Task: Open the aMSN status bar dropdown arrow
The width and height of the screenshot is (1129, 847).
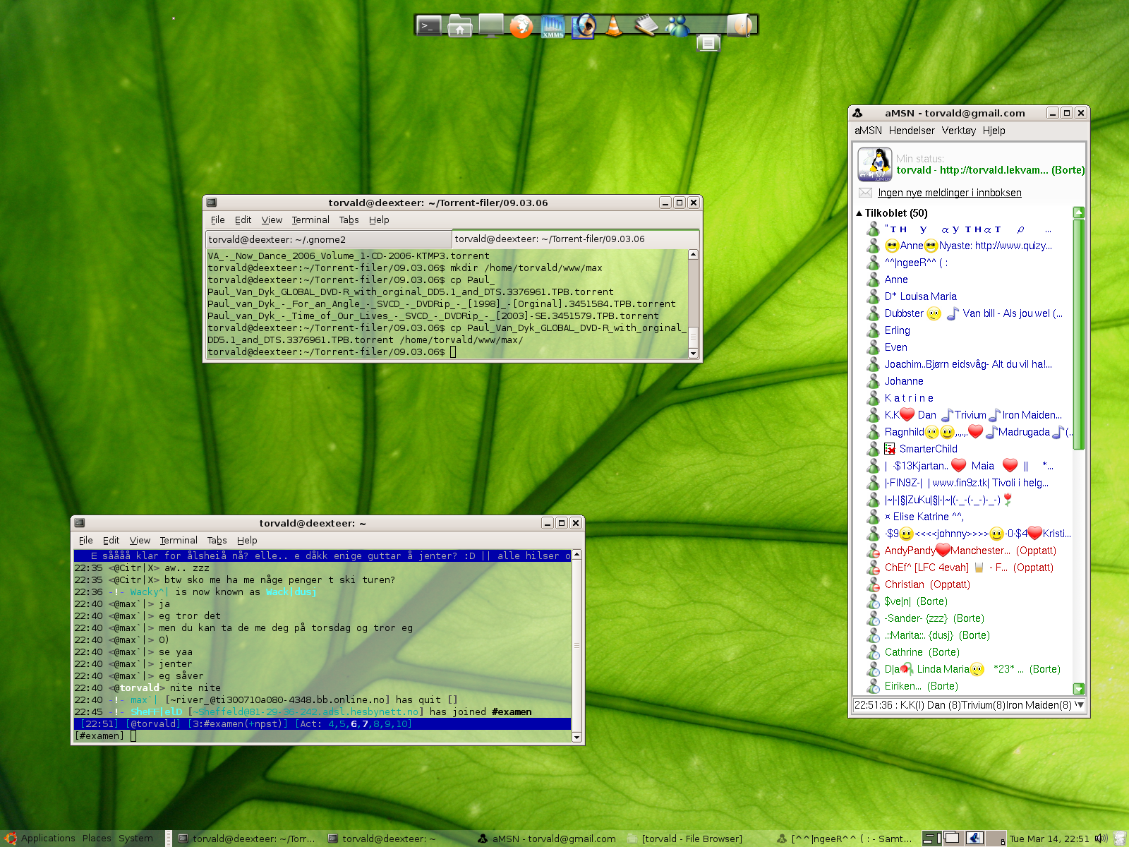Action: (x=1079, y=704)
